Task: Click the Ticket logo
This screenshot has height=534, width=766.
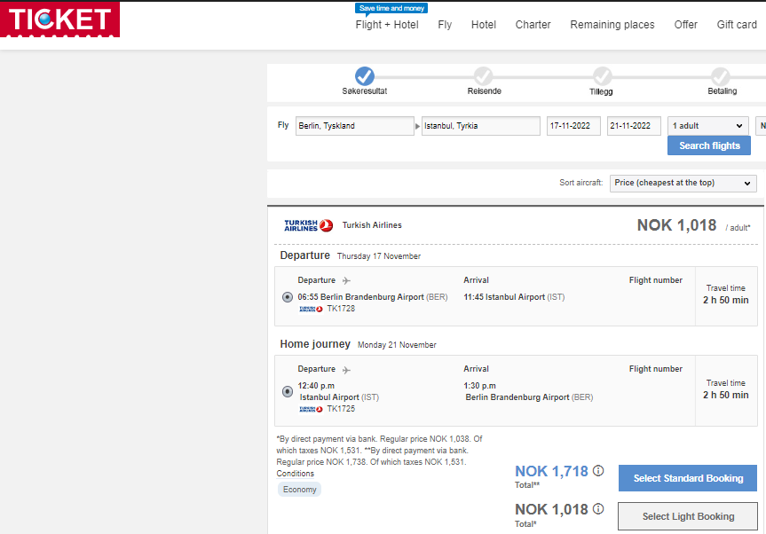Action: [x=59, y=20]
